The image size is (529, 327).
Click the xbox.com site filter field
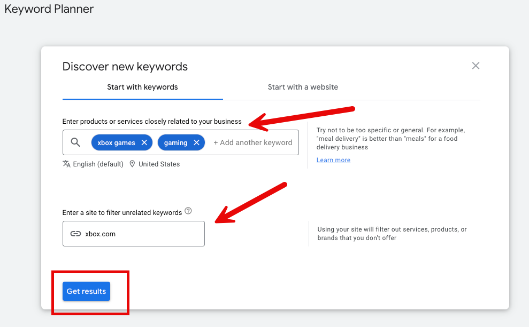(x=134, y=233)
